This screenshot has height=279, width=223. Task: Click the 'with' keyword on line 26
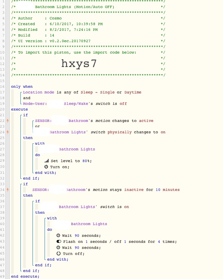click(x=40, y=143)
